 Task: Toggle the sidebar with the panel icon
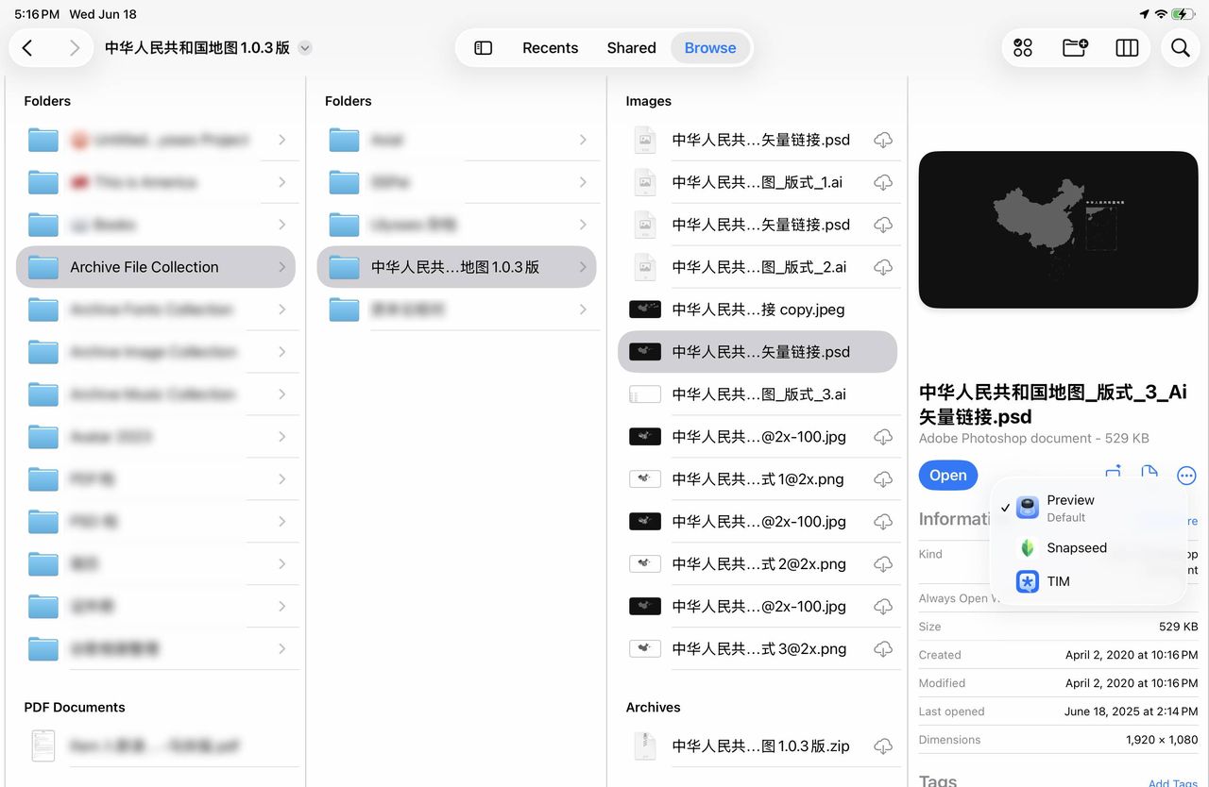[x=482, y=47]
